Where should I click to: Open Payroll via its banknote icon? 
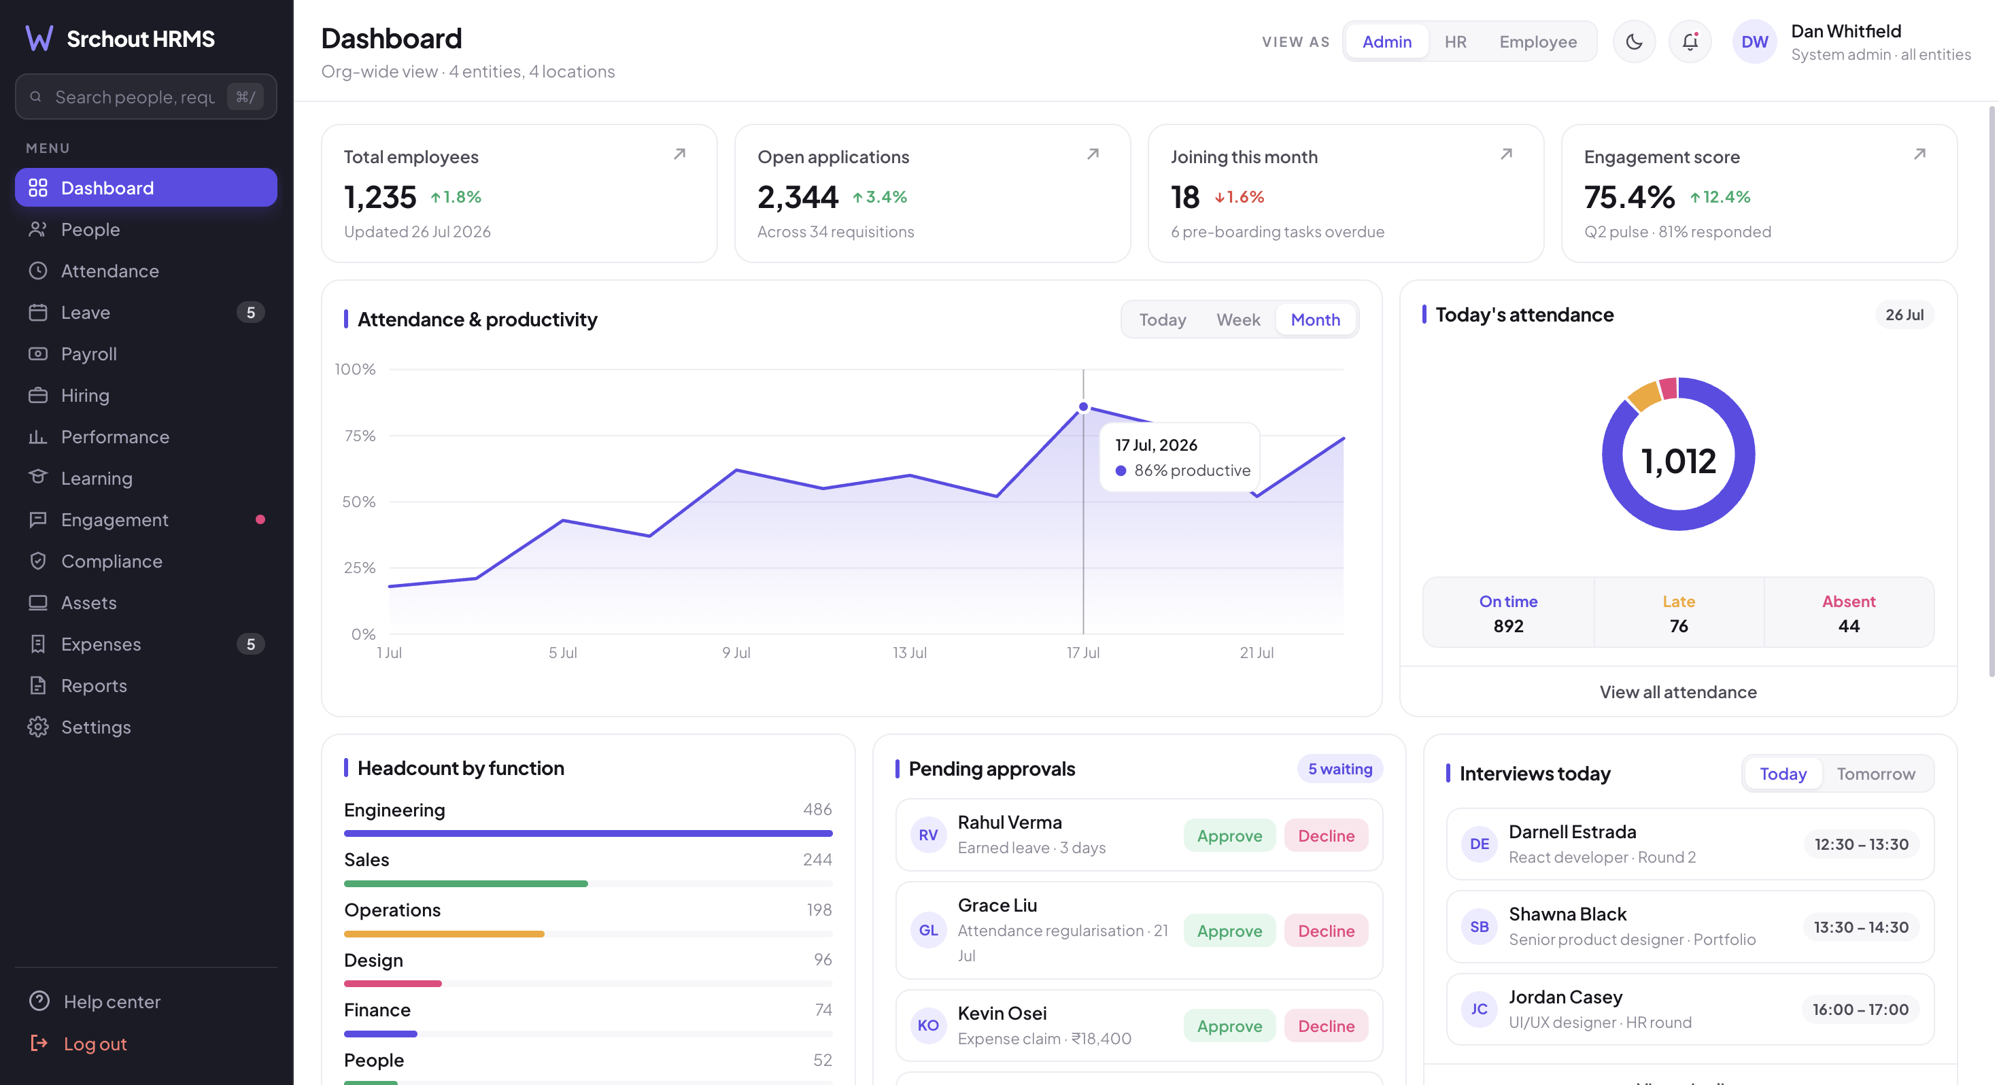tap(38, 353)
